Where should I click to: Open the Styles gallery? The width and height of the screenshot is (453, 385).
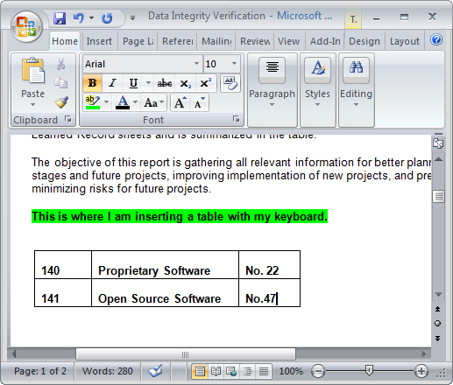click(x=317, y=90)
